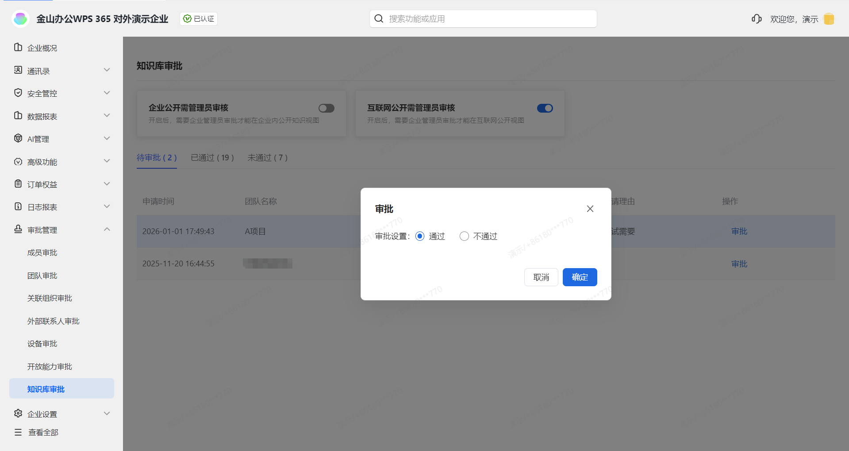Click the 企业概况 sidebar icon
Image resolution: width=849 pixels, height=451 pixels.
tap(18, 47)
